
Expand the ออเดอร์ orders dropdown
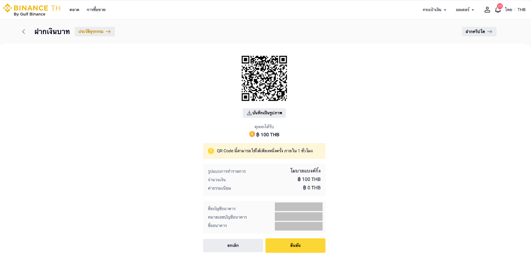click(x=465, y=10)
